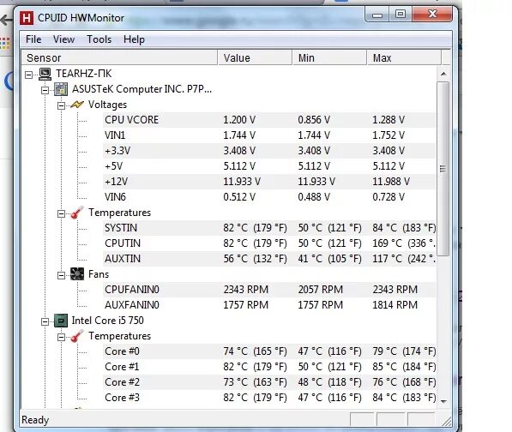Click the Intel Core i5 750 chip icon

pyautogui.click(x=61, y=321)
